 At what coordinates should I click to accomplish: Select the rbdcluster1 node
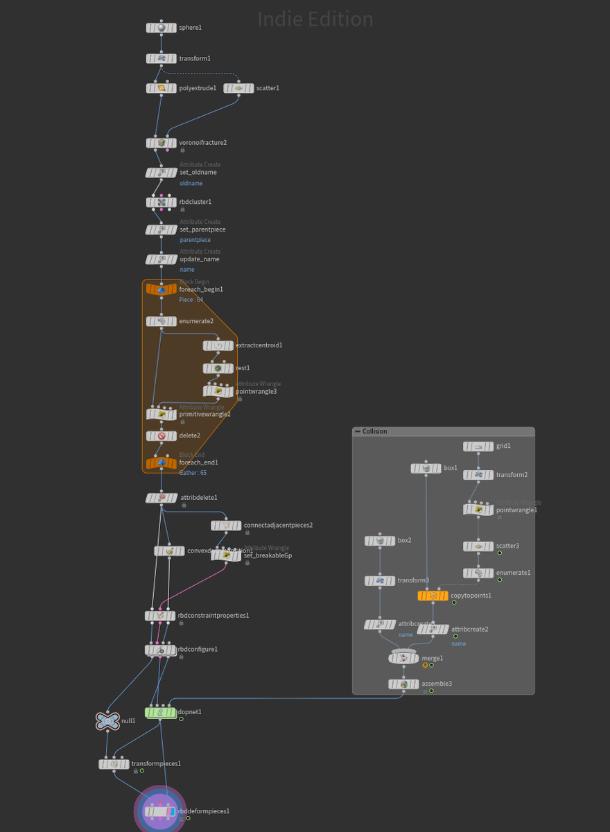pyautogui.click(x=162, y=202)
